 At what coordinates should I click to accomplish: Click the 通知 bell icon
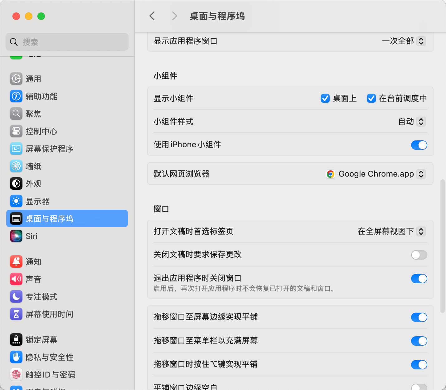pos(16,262)
